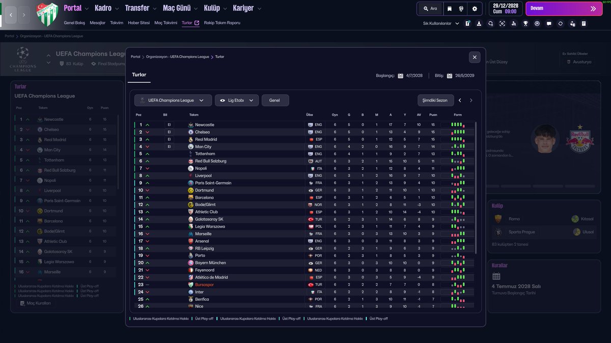This screenshot has height=343, width=611.
Task: Open the Haber Sitesi tab
Action: (139, 23)
